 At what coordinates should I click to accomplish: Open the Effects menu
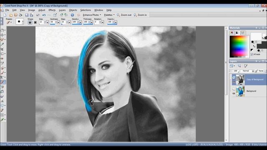click(52, 10)
